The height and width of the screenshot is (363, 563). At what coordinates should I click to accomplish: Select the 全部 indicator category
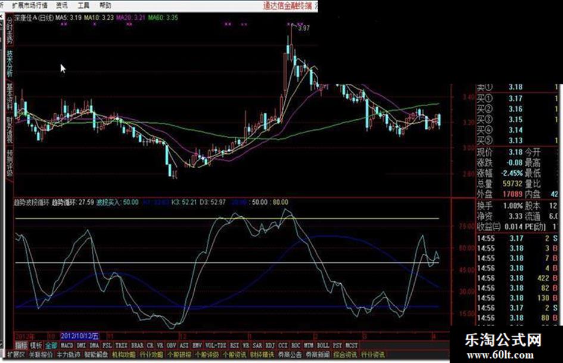pyautogui.click(x=51, y=345)
